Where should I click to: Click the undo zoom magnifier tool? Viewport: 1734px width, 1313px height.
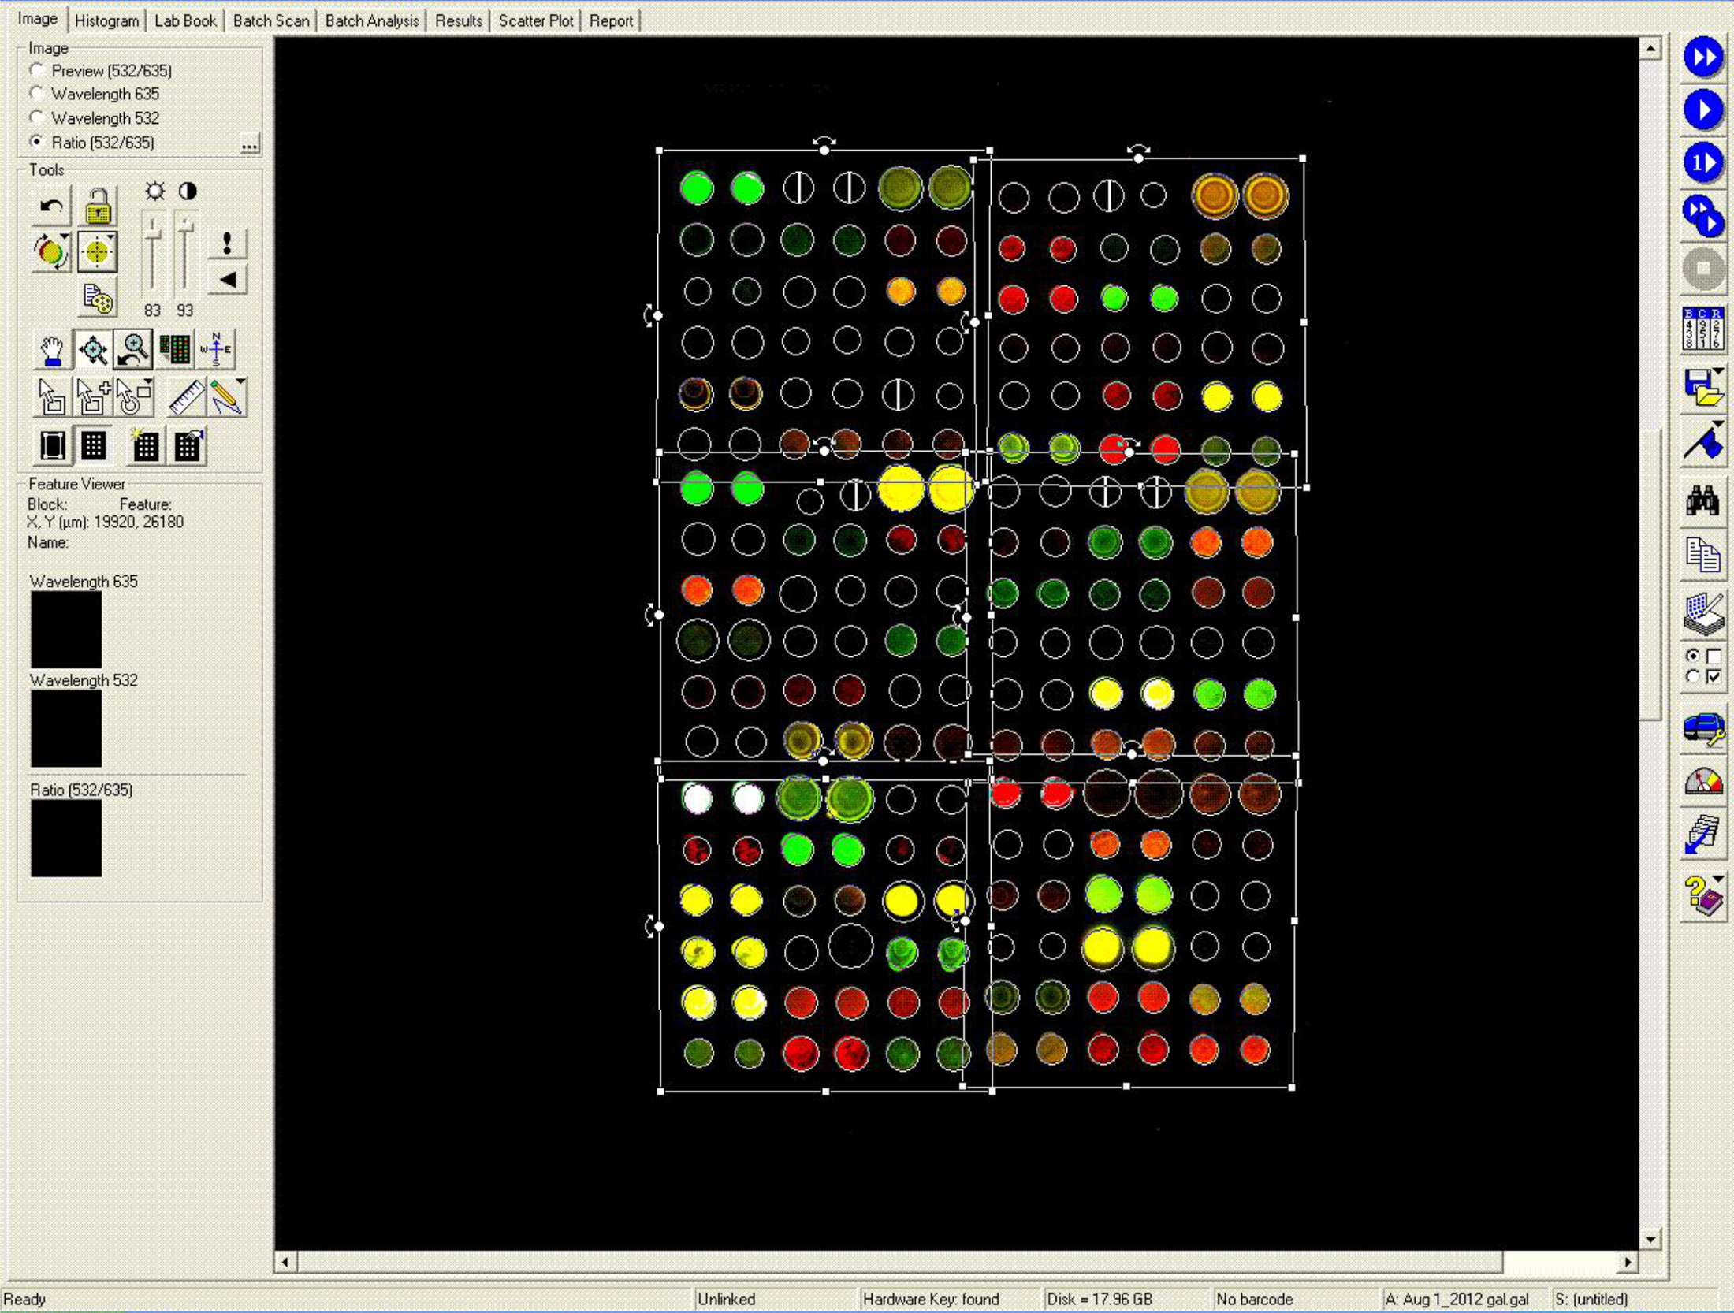pyautogui.click(x=134, y=350)
